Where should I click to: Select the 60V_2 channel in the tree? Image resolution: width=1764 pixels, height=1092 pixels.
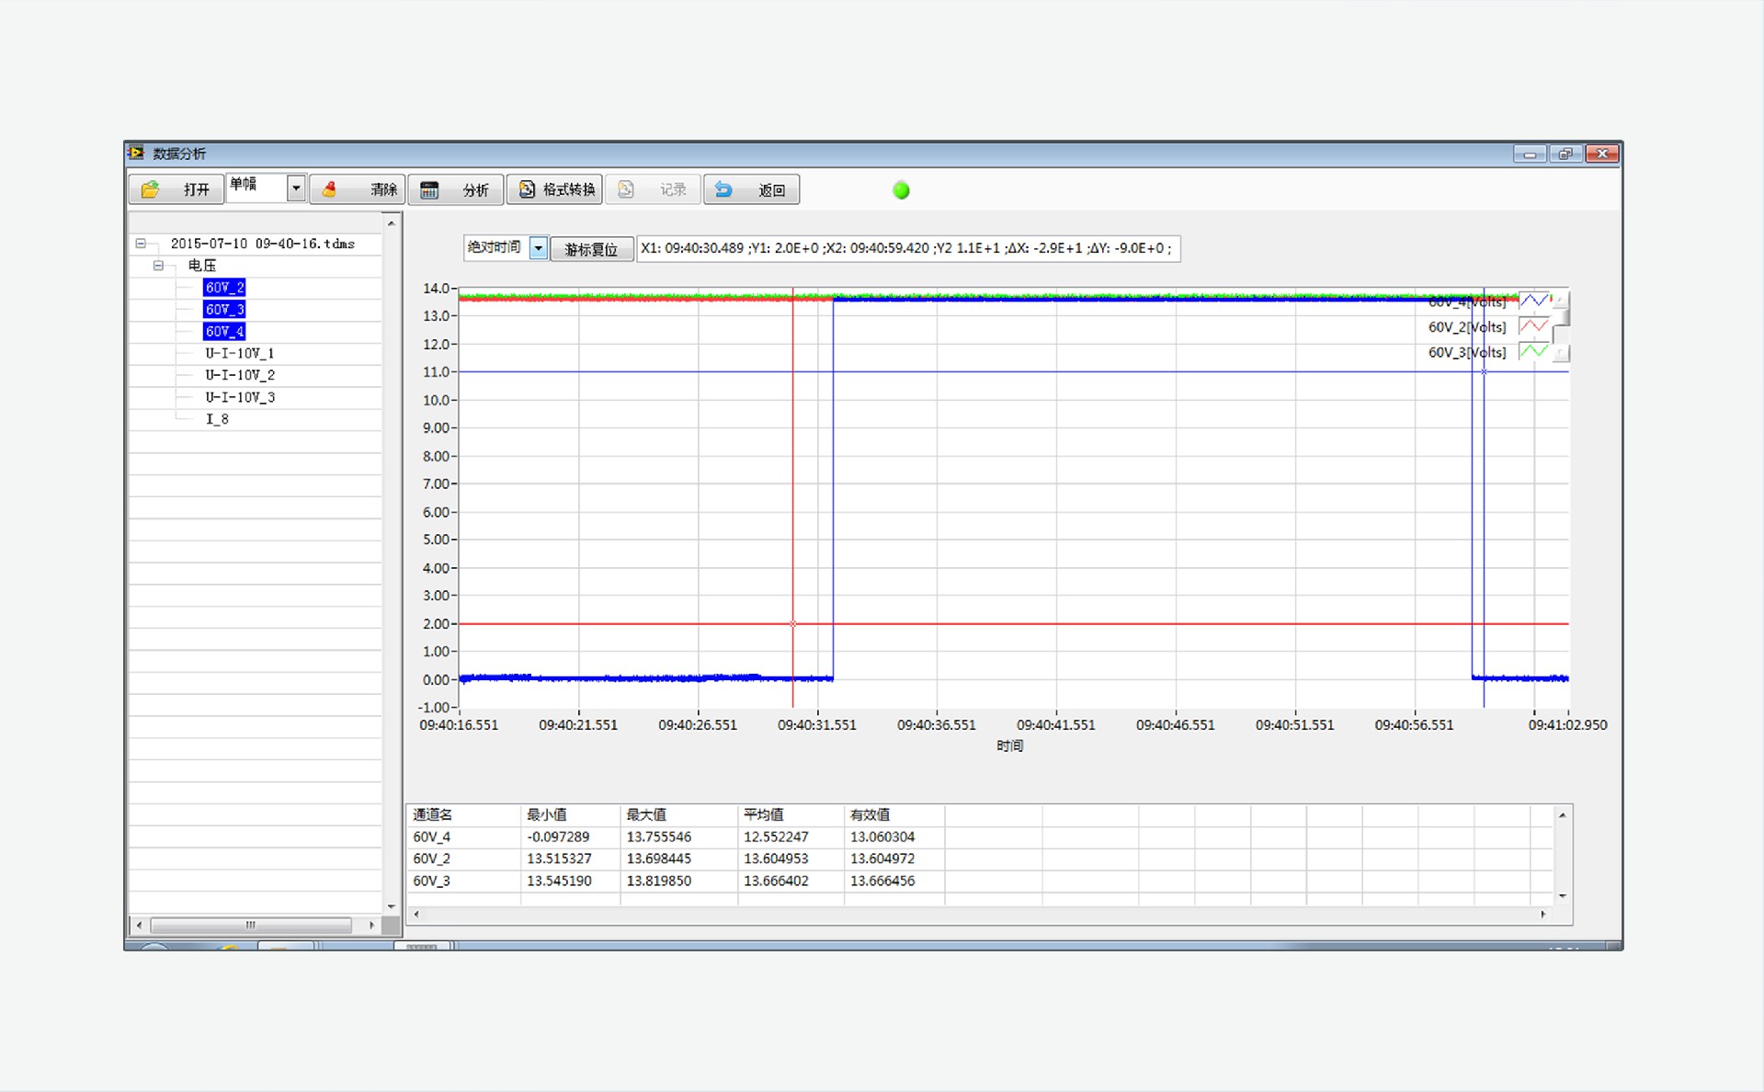point(224,288)
